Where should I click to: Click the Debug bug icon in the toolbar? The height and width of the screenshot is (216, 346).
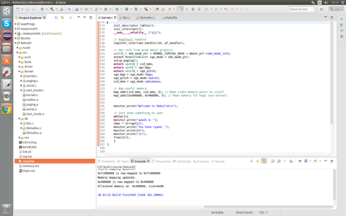[117, 9]
